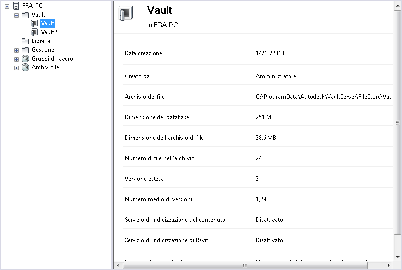Click the Archivi file icon
402x270 pixels.
25,67
